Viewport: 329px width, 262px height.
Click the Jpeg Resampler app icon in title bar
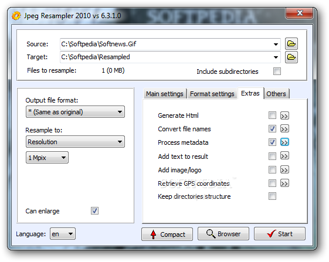click(16, 16)
